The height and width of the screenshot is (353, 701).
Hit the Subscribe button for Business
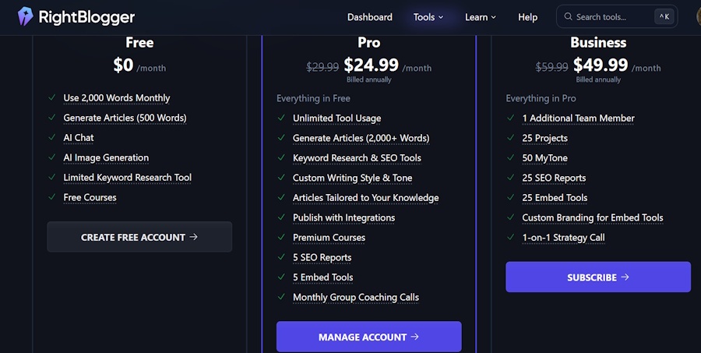(x=597, y=277)
